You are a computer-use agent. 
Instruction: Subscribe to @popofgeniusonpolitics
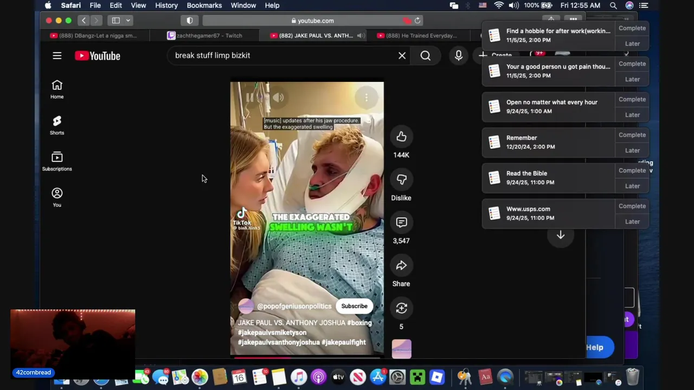coord(354,306)
